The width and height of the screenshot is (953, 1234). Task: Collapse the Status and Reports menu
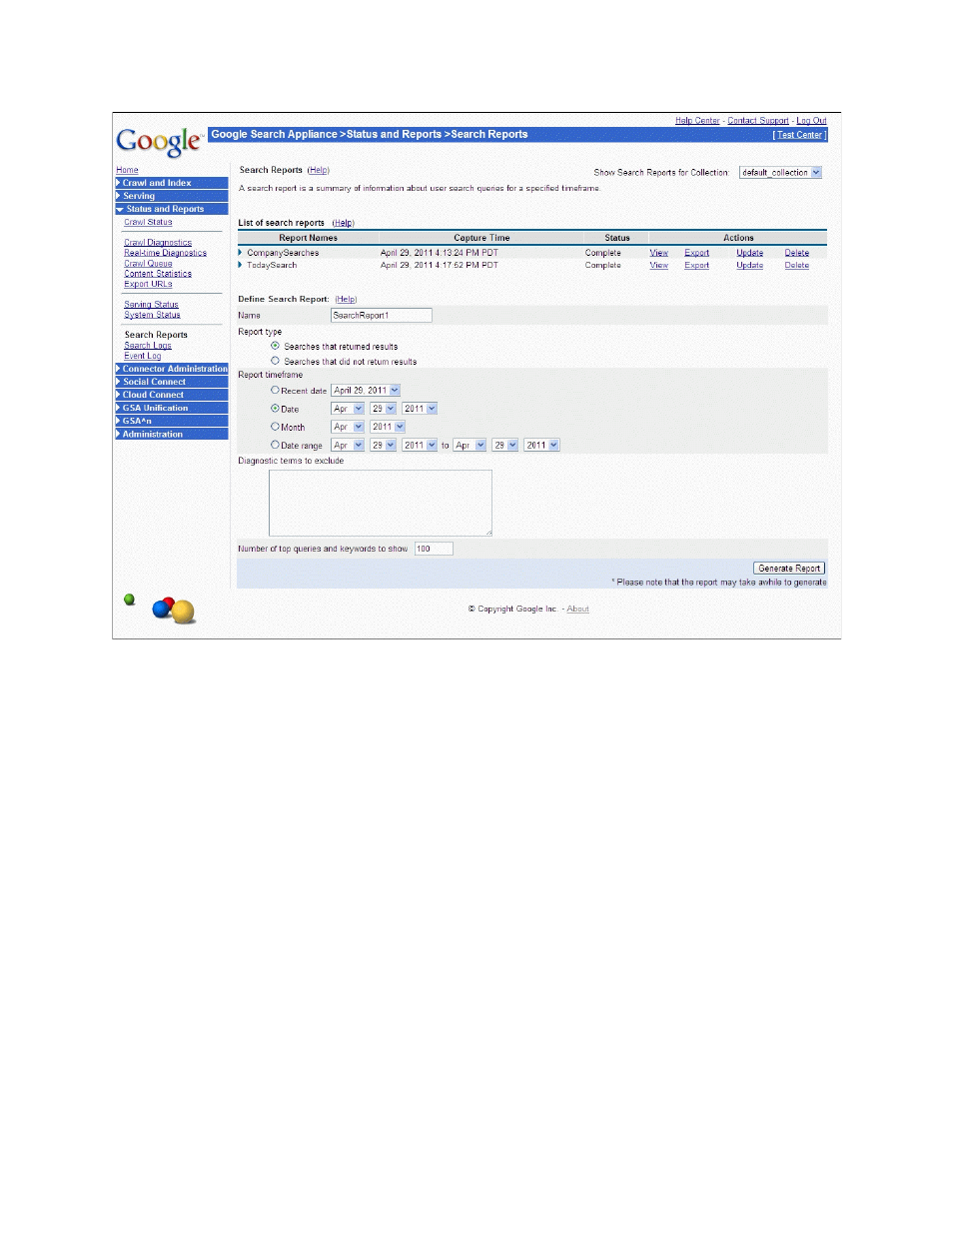coord(172,209)
